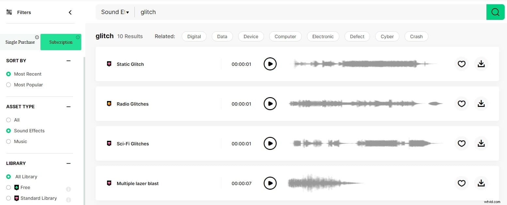The image size is (507, 205).
Task: Collapse the Filters sidebar with the chevron
Action: [70, 12]
